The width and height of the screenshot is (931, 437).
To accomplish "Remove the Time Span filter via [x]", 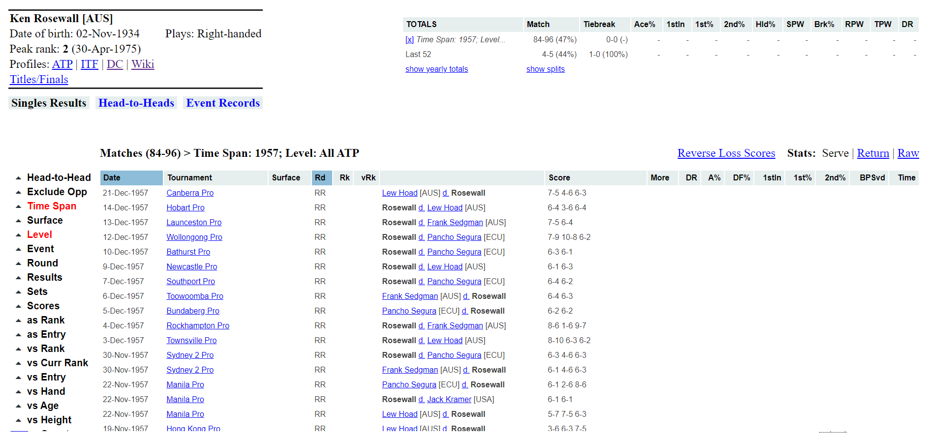I will click(409, 40).
